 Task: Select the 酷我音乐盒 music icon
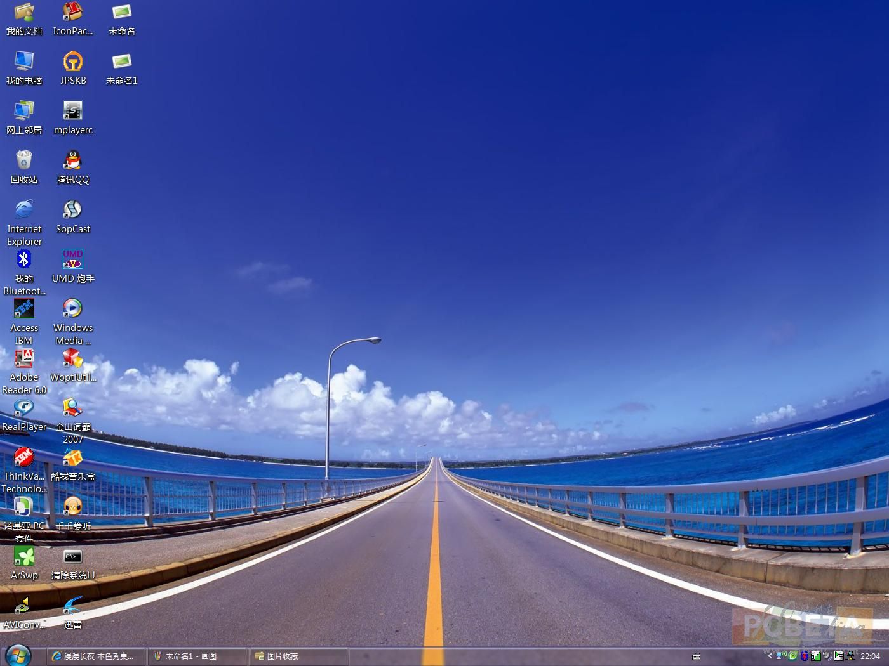tap(73, 457)
